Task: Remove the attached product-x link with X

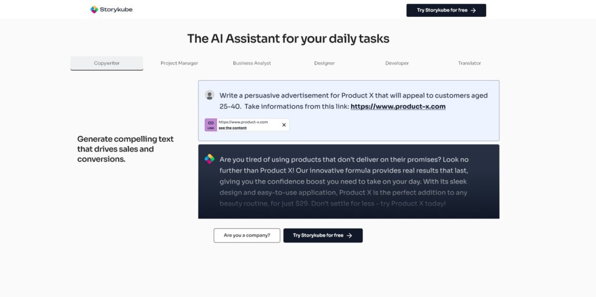Action: (x=283, y=124)
